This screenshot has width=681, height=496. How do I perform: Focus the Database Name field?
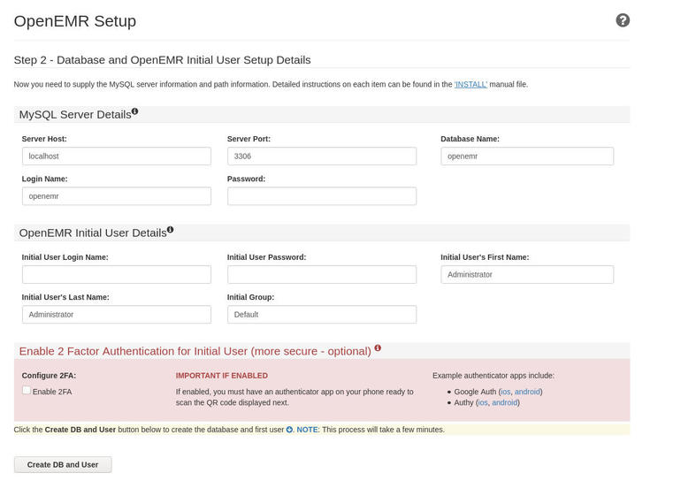coord(527,156)
